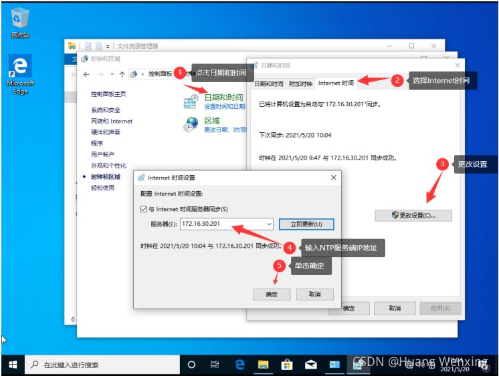Open 硬件和声音 category
The width and height of the screenshot is (499, 376).
[106, 132]
